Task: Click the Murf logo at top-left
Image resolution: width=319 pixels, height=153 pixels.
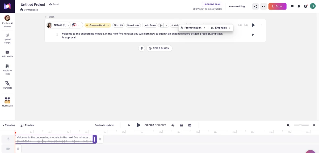Action: [7, 6]
